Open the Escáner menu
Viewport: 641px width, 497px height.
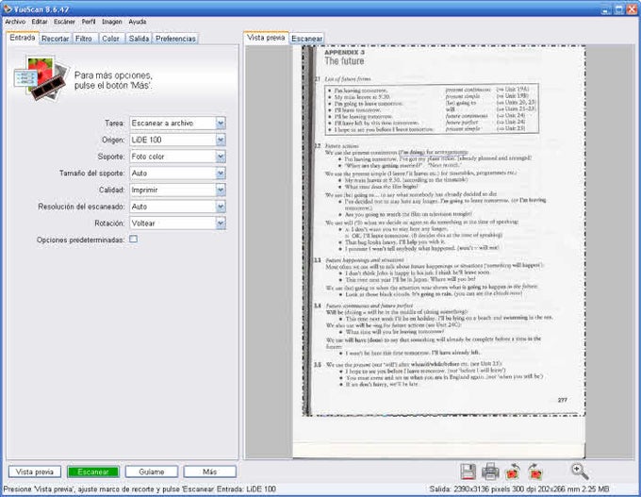[x=65, y=22]
